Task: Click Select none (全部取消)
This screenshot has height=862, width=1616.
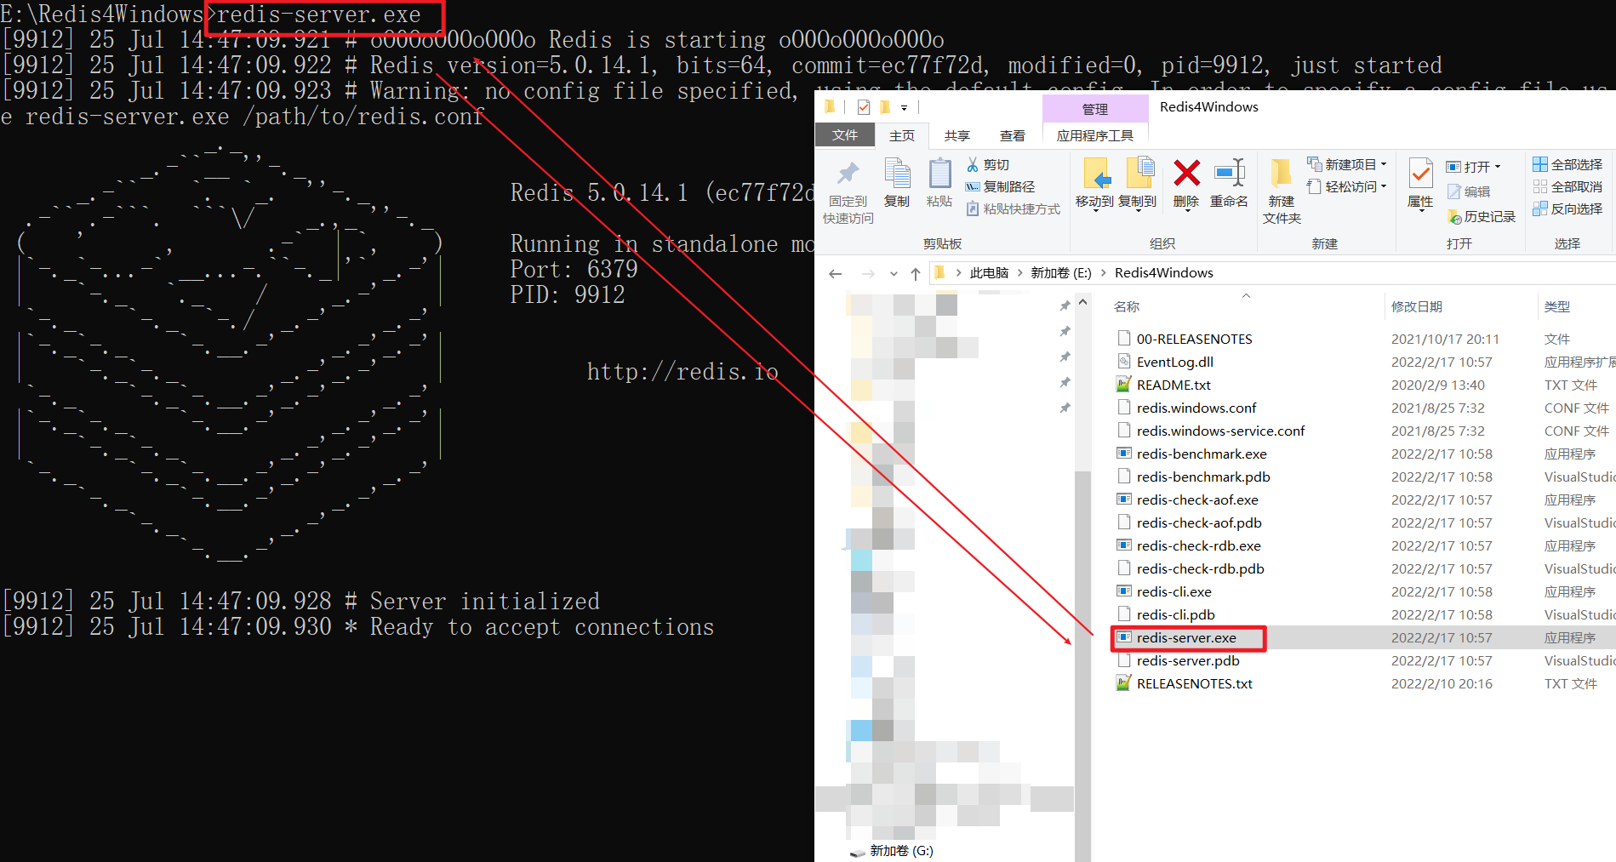Action: point(1567,186)
